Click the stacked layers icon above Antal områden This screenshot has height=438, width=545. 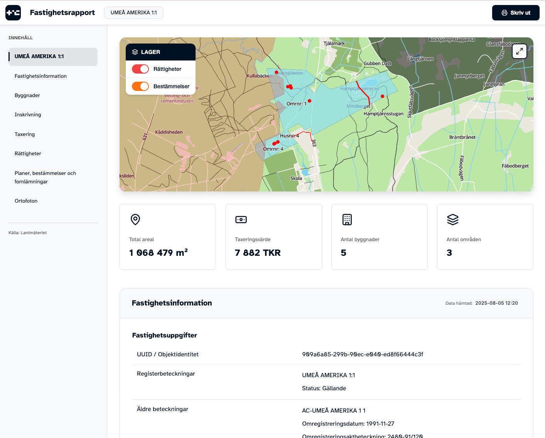pos(452,220)
